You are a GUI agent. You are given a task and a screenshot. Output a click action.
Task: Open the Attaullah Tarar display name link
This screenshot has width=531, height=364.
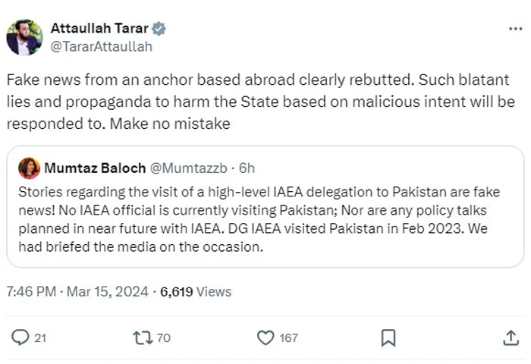click(100, 29)
